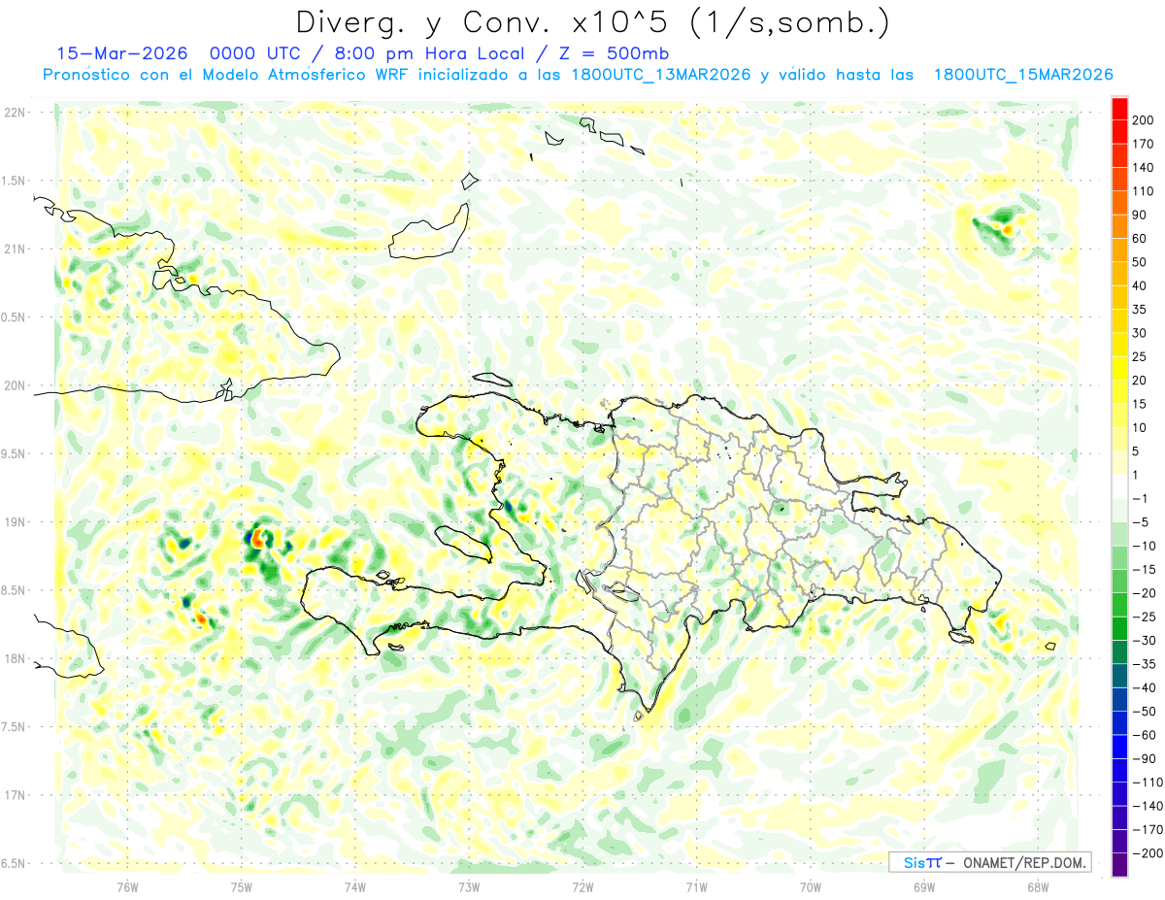This screenshot has width=1165, height=900.
Task: Click the '-15' value on the color scale
Action: (1145, 569)
